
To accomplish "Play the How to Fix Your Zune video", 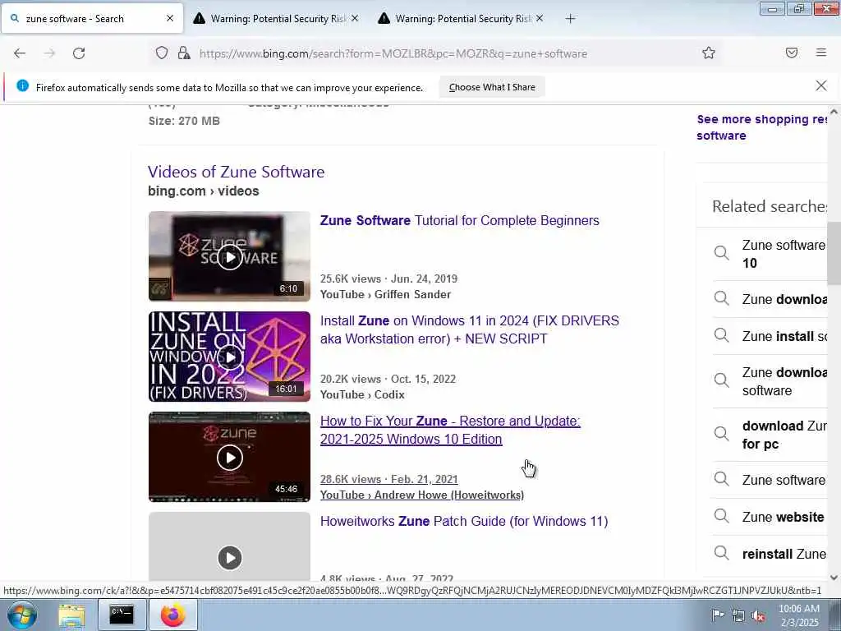I will (230, 457).
